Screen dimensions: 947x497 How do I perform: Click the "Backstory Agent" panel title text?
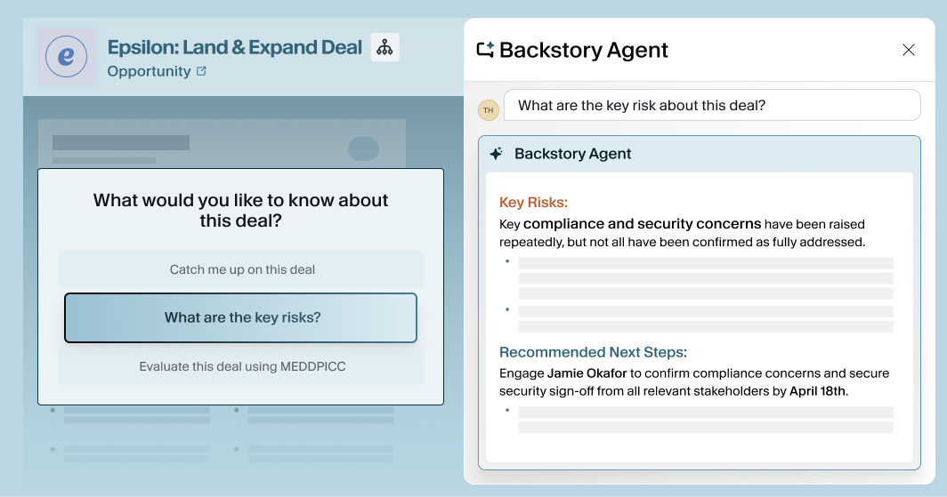point(583,50)
